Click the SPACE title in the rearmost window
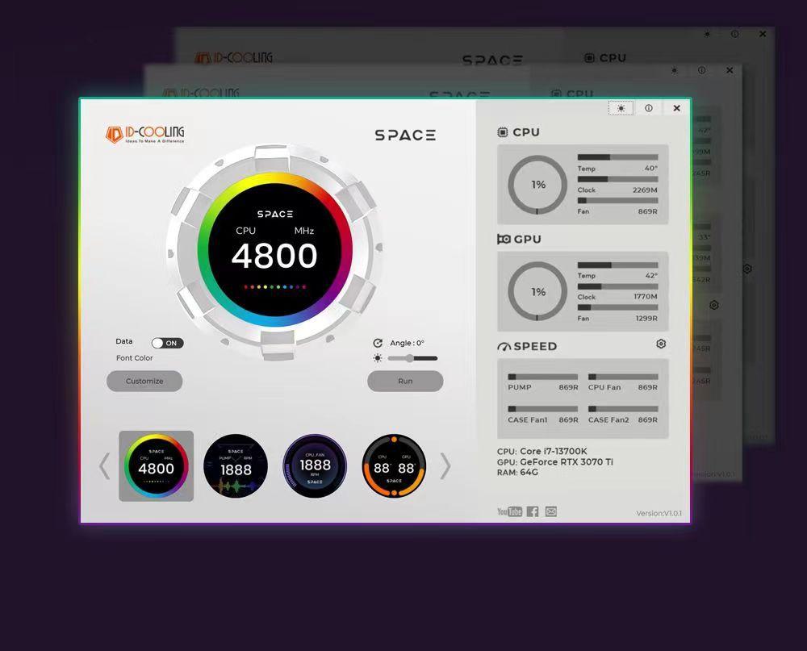This screenshot has height=651, width=807. (492, 61)
